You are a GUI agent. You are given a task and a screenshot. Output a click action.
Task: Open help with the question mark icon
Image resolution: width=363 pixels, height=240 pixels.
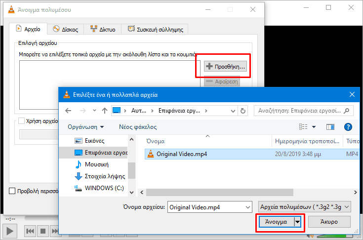348,127
